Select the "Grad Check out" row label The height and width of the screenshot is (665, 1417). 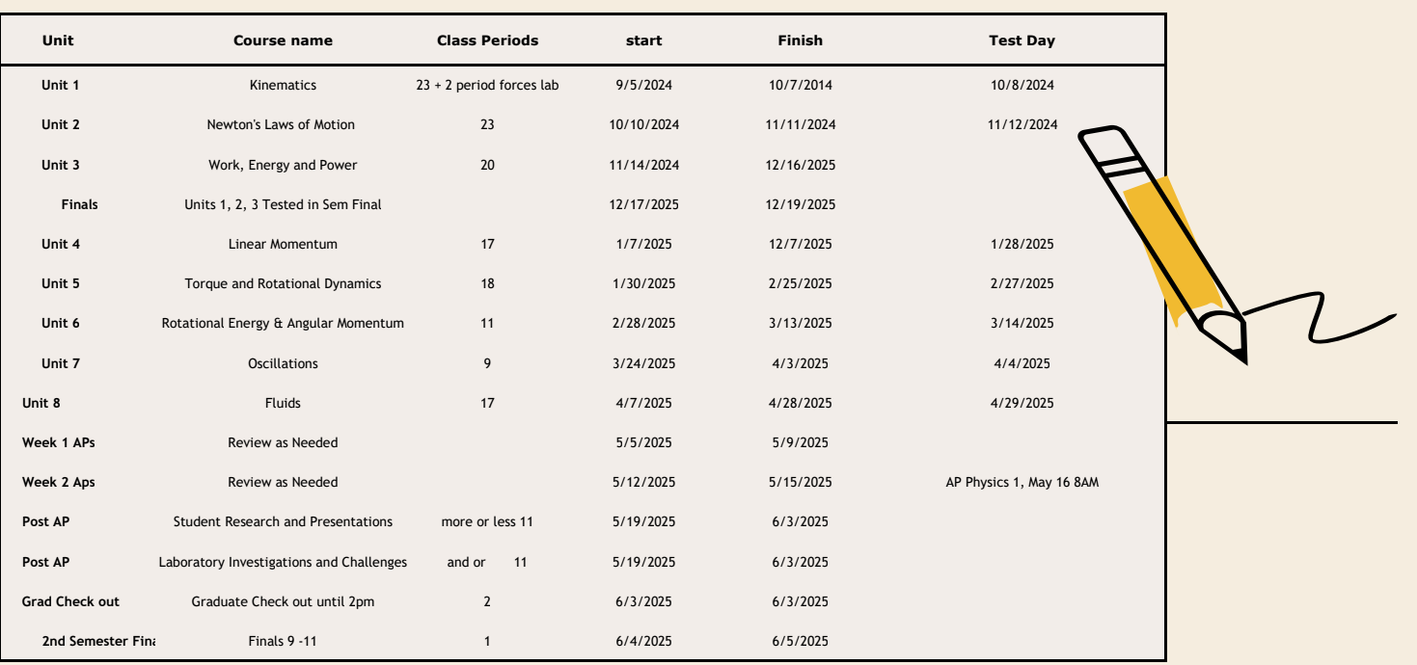(x=70, y=601)
